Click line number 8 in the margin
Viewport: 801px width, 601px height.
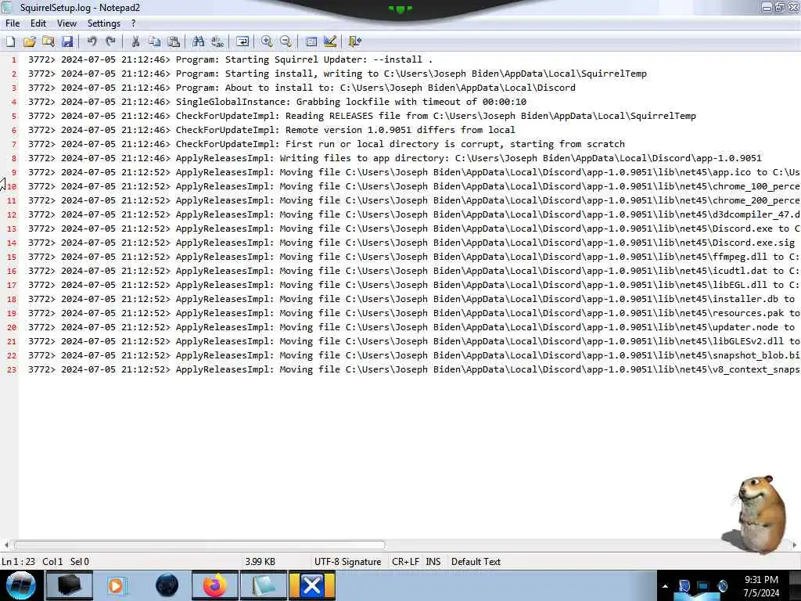tap(14, 158)
